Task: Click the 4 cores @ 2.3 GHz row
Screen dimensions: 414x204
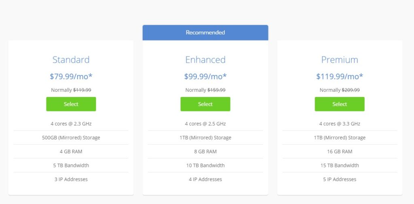Action: click(71, 124)
